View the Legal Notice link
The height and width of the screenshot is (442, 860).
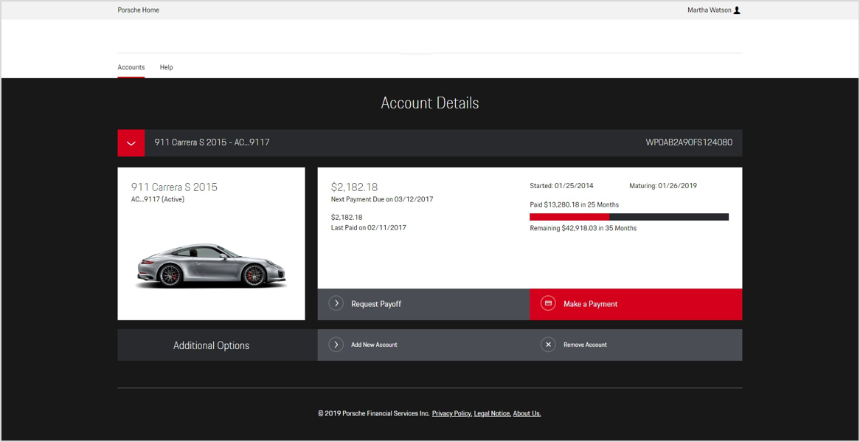492,414
